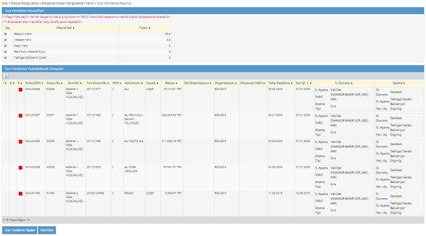The image size is (426, 236).
Task: Click İcra Yenileme Yapılabilecek Dosyalar header
Action: coord(213,69)
